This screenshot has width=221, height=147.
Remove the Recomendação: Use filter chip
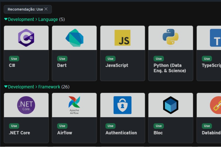pyautogui.click(x=46, y=9)
